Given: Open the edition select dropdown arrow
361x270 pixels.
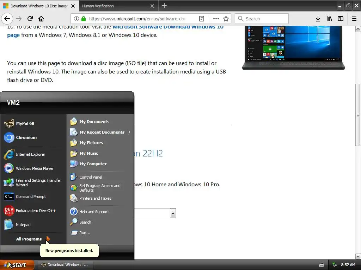Looking at the screenshot, I should [173, 213].
